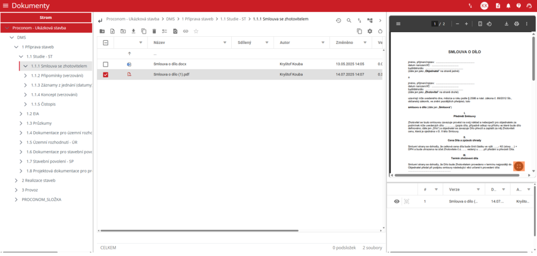The height and width of the screenshot is (256, 537).
Task: Click the search magnifier icon
Action: click(349, 20)
